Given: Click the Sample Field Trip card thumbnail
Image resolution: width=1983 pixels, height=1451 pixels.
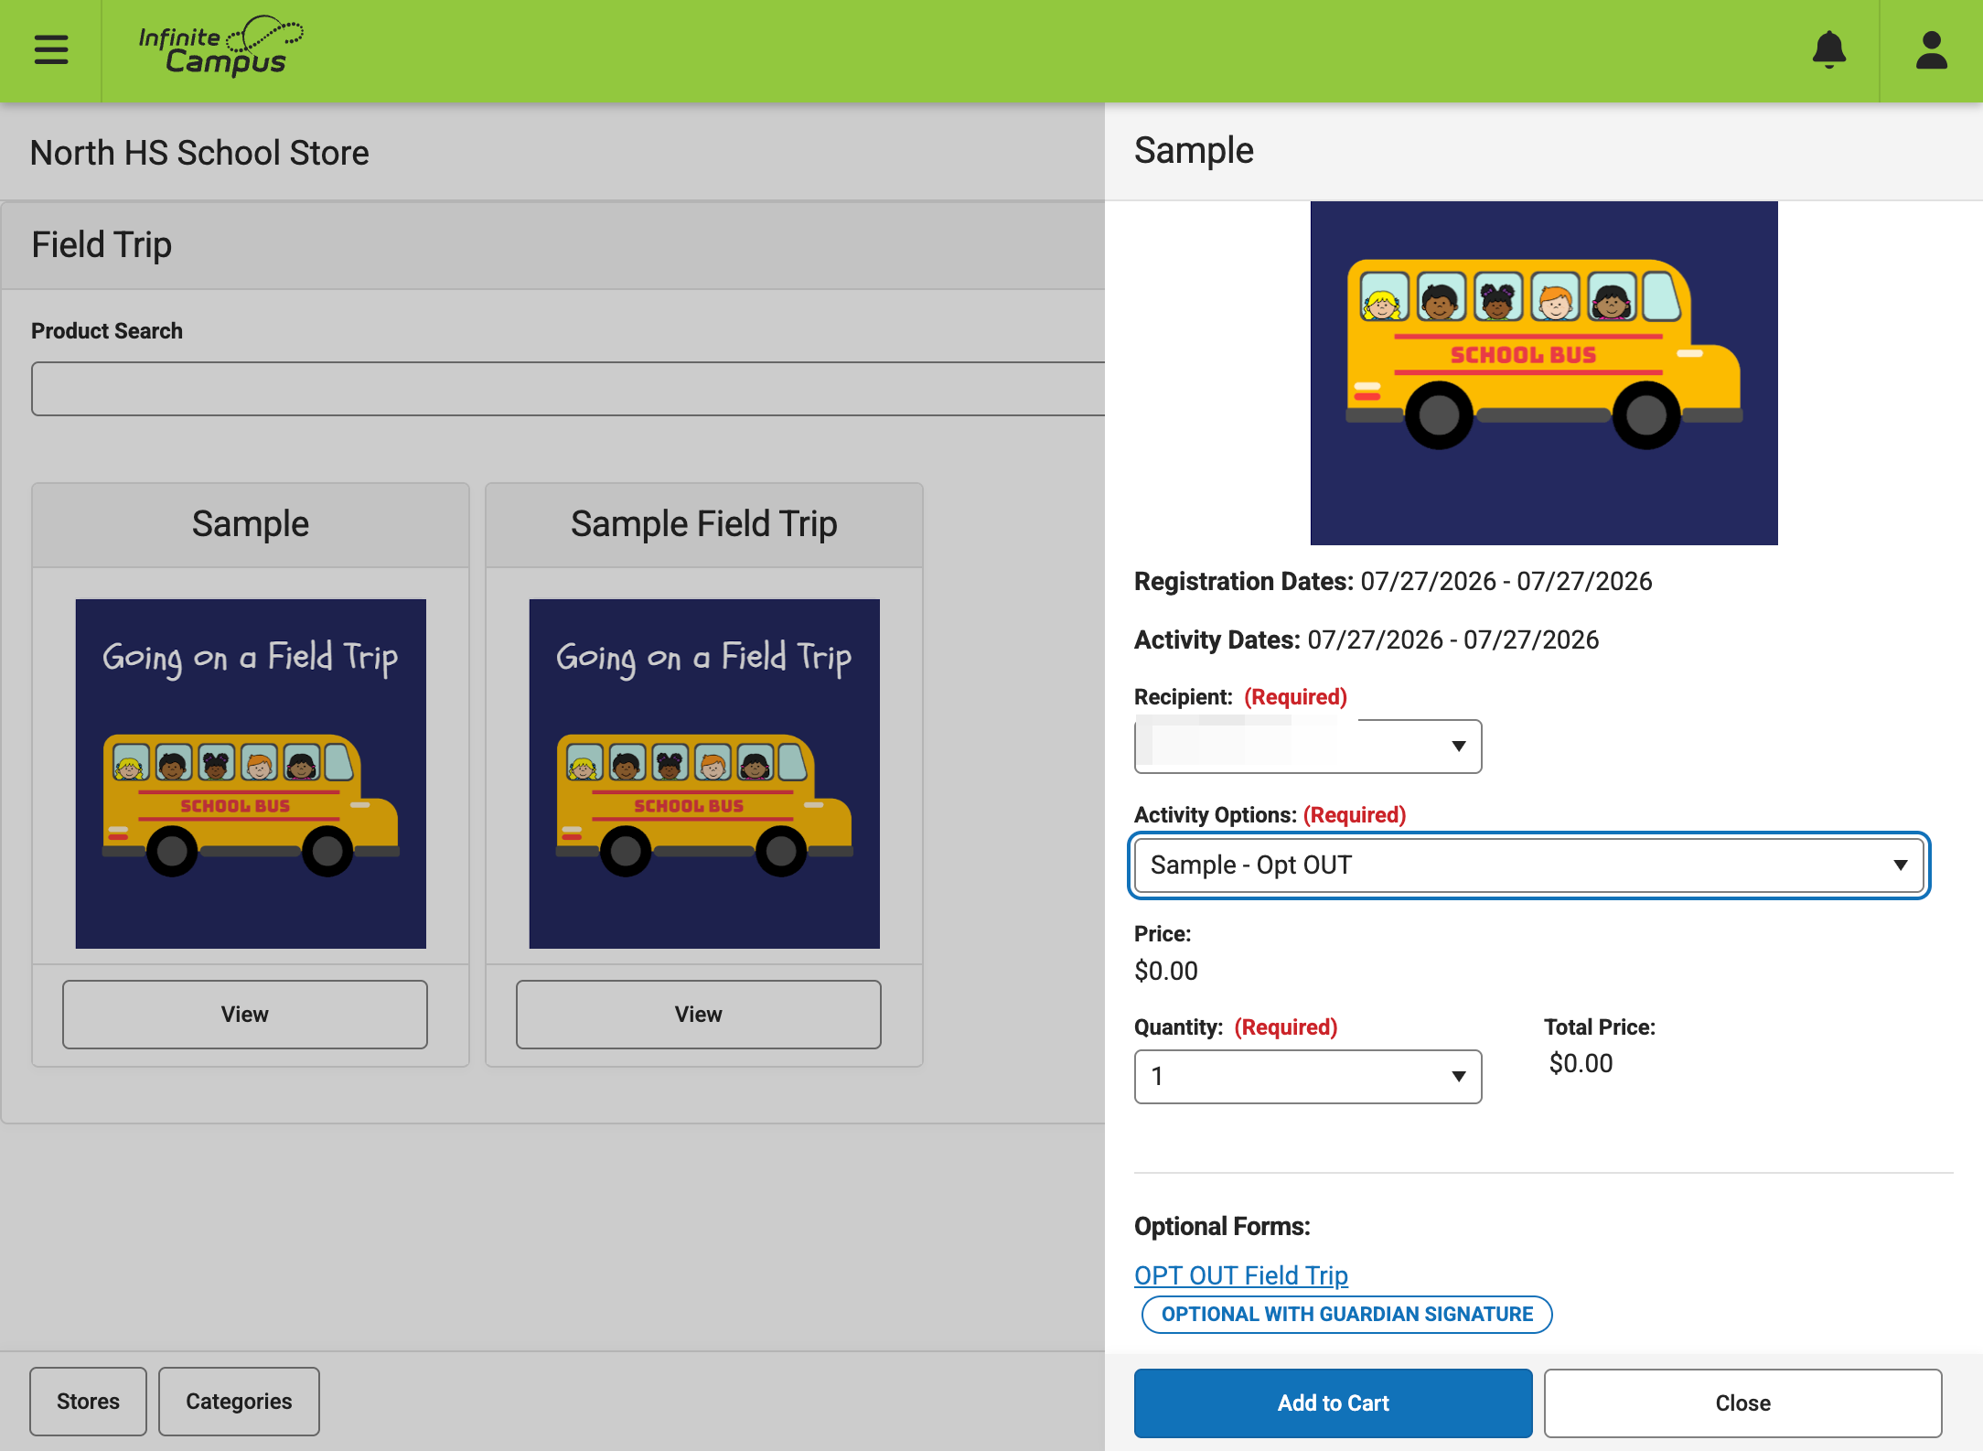Looking at the screenshot, I should click(x=704, y=774).
